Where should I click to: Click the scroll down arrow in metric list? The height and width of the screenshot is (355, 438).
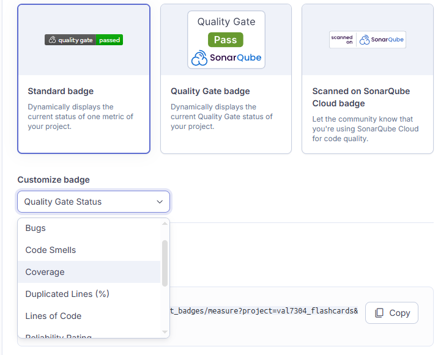coord(165,332)
